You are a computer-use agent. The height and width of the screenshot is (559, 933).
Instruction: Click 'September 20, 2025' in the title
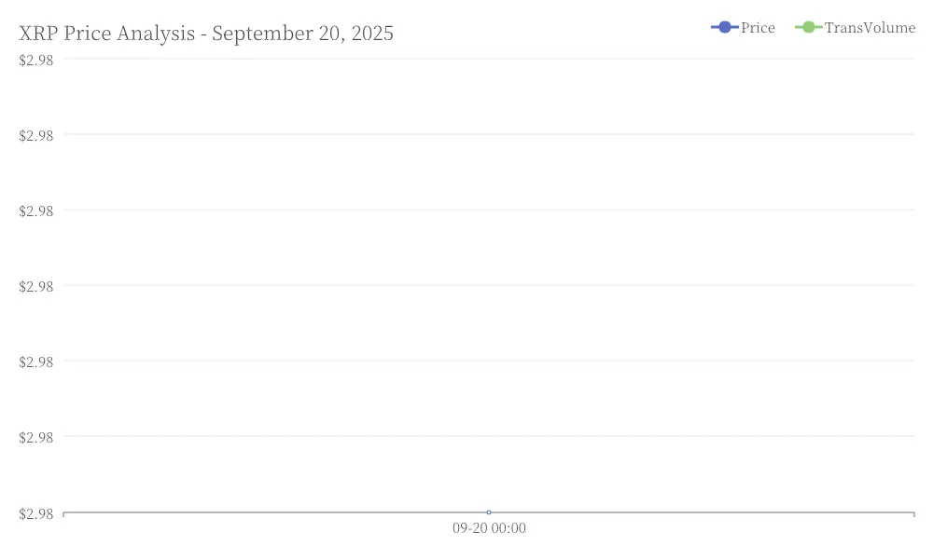coord(302,34)
